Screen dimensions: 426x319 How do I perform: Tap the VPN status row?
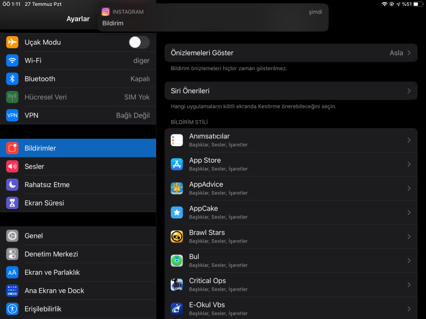78,115
